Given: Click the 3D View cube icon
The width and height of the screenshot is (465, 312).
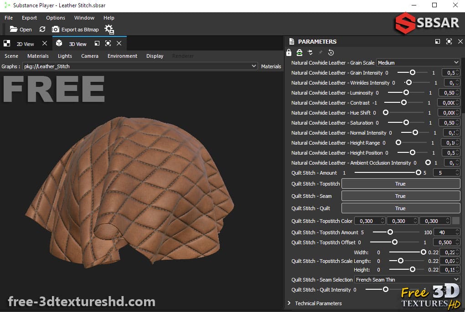Looking at the screenshot, I should click(x=59, y=43).
